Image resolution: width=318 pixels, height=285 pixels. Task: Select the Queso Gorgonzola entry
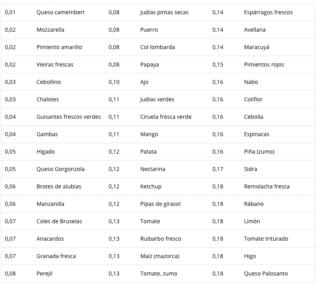point(61,169)
